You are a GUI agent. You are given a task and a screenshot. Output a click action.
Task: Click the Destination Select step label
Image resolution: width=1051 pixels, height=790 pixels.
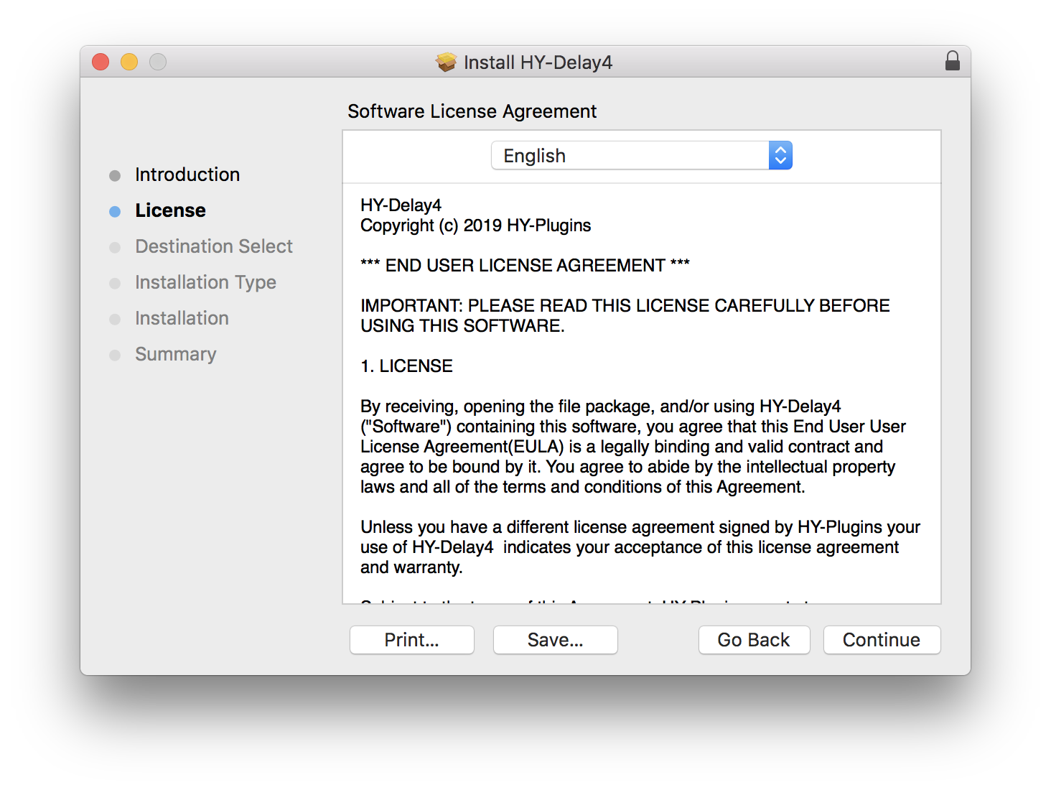[x=214, y=246]
